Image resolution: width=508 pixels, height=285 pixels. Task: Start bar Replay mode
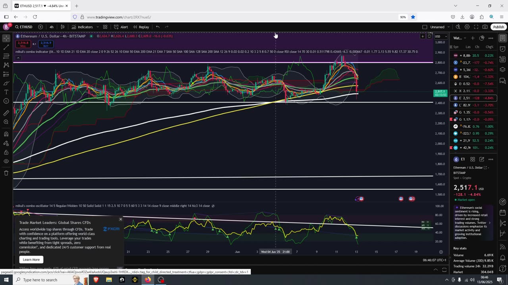(141, 27)
